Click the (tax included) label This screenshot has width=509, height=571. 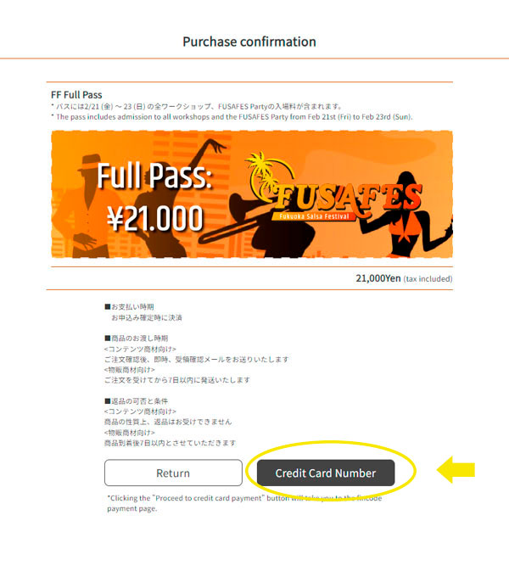pyautogui.click(x=428, y=279)
